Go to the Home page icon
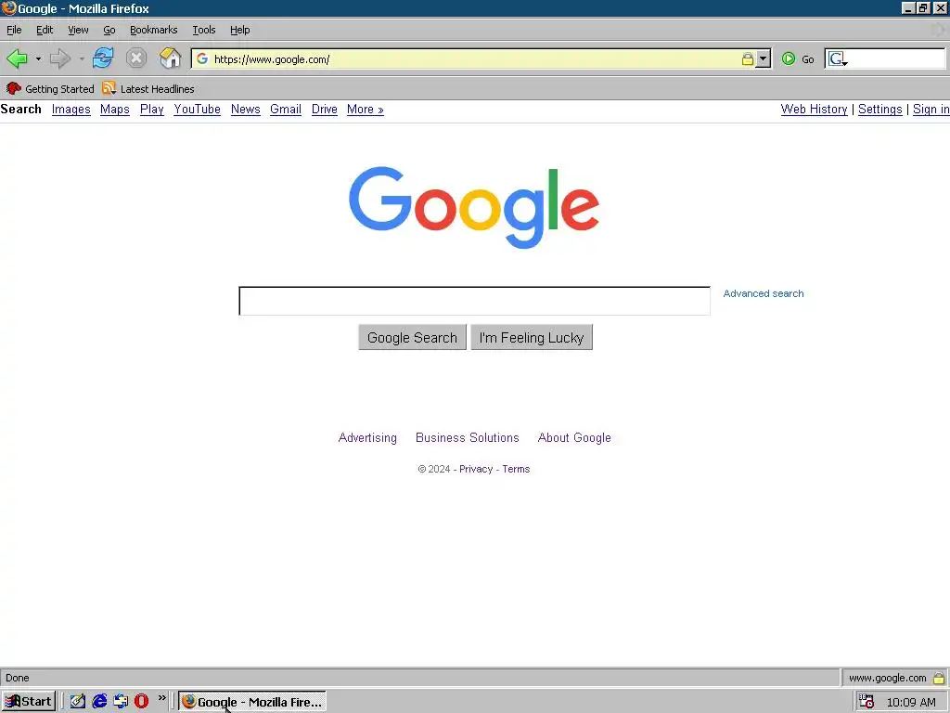The height and width of the screenshot is (713, 950). (171, 58)
